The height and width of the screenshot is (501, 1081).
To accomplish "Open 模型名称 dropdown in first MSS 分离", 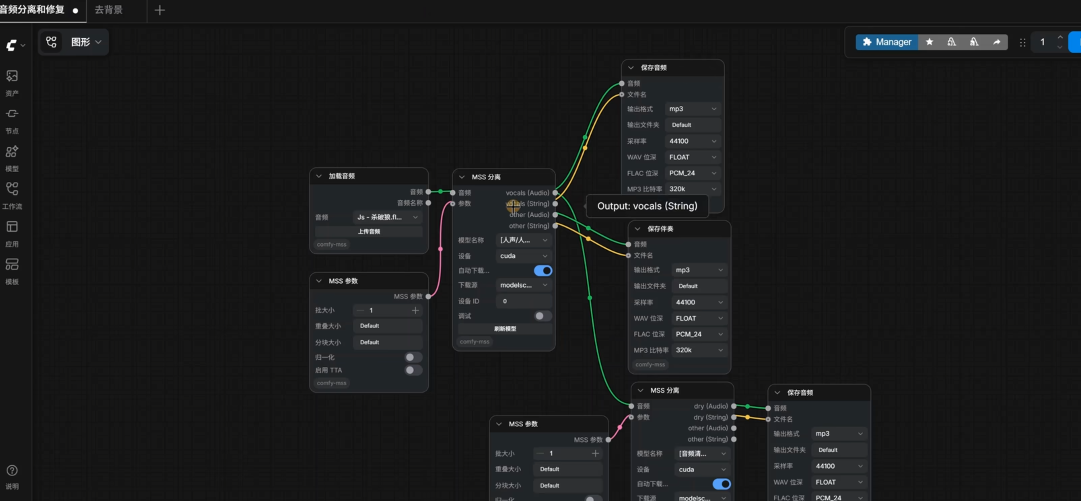I will pyautogui.click(x=524, y=240).
